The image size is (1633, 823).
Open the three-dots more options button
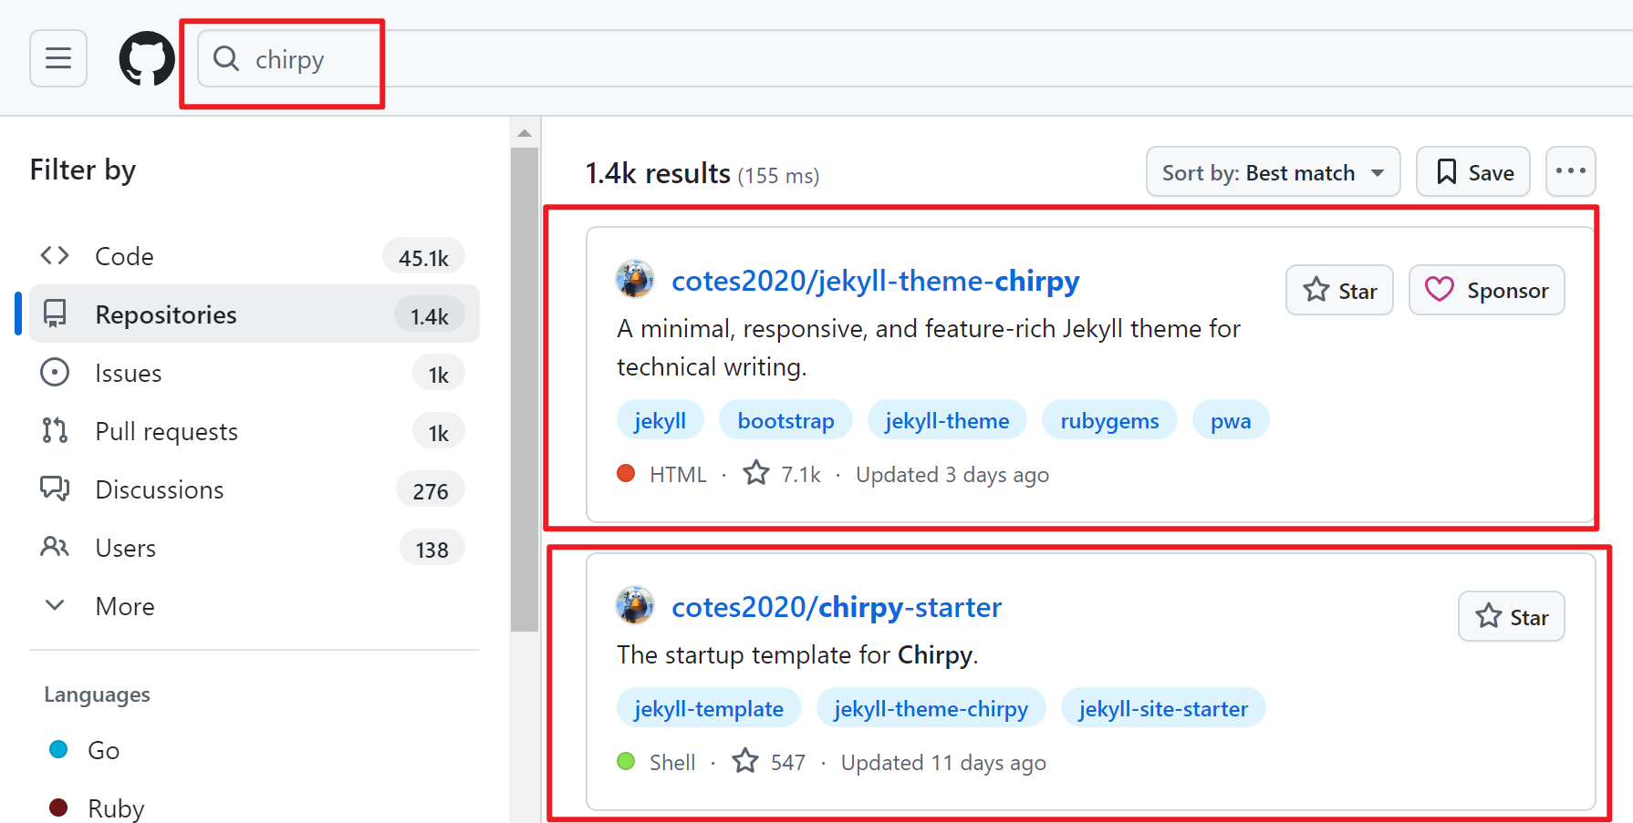point(1570,171)
